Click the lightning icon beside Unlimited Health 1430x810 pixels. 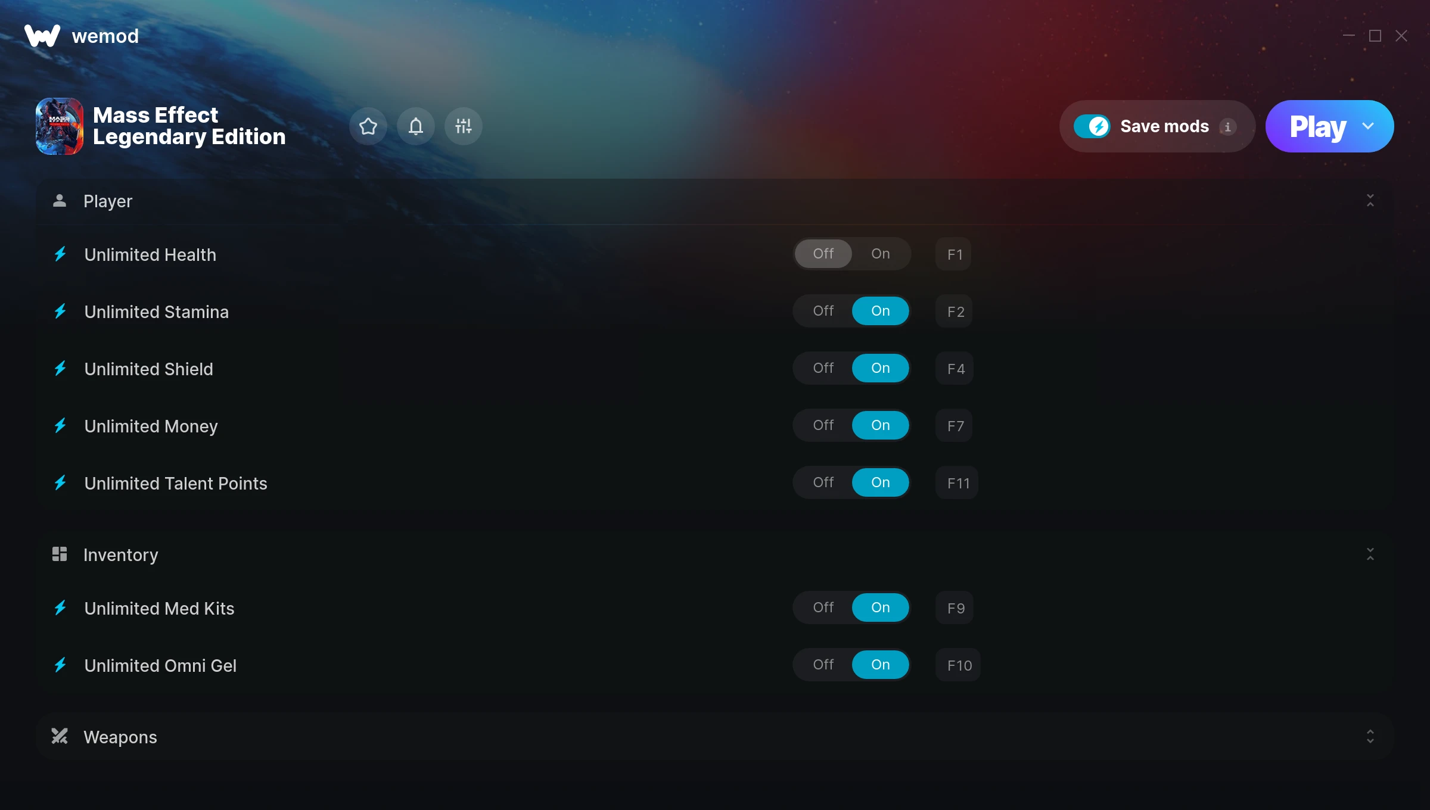(60, 254)
